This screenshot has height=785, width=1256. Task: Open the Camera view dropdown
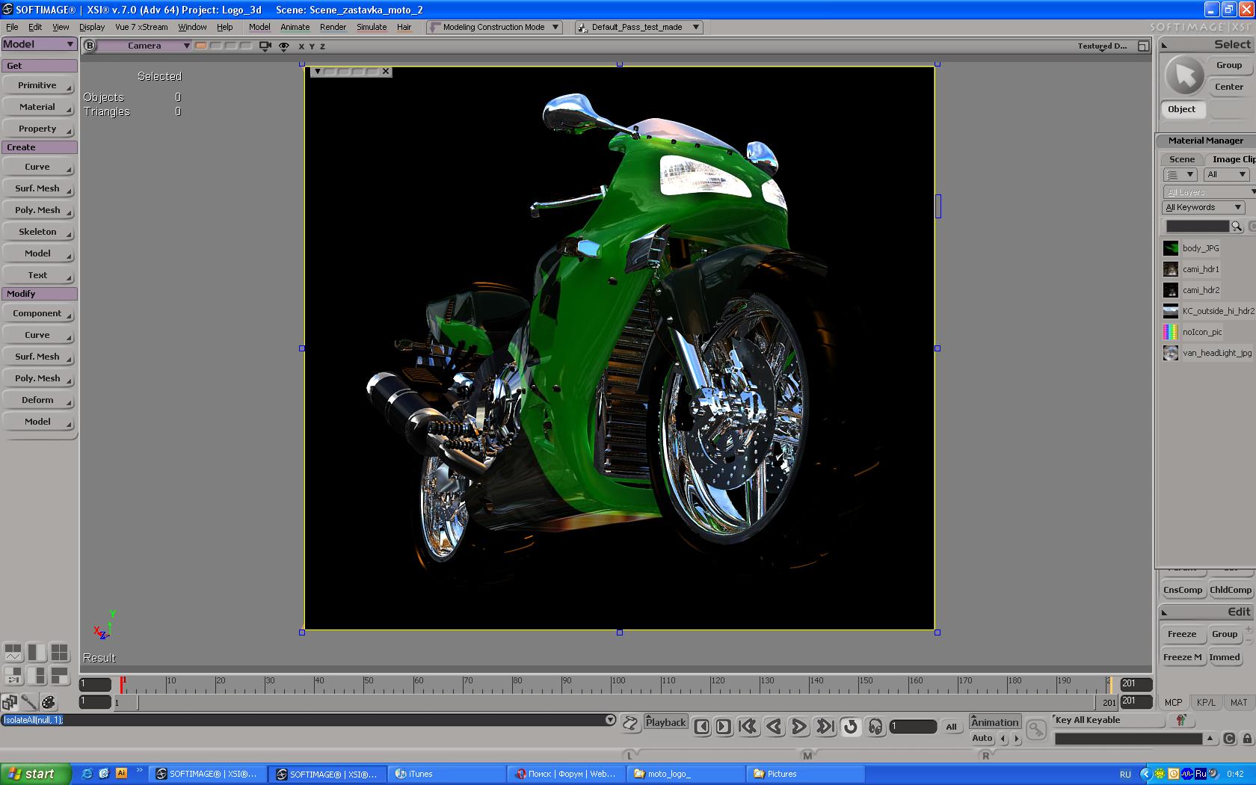(145, 46)
